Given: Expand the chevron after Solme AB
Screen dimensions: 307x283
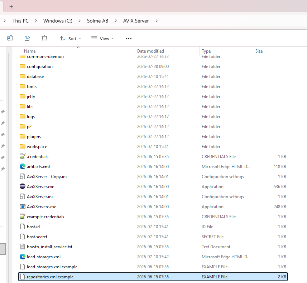Looking at the screenshot, I should (116, 21).
